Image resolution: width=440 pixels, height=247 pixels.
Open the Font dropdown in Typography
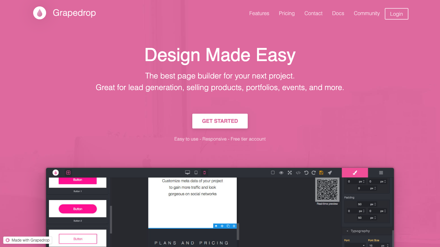(355, 245)
